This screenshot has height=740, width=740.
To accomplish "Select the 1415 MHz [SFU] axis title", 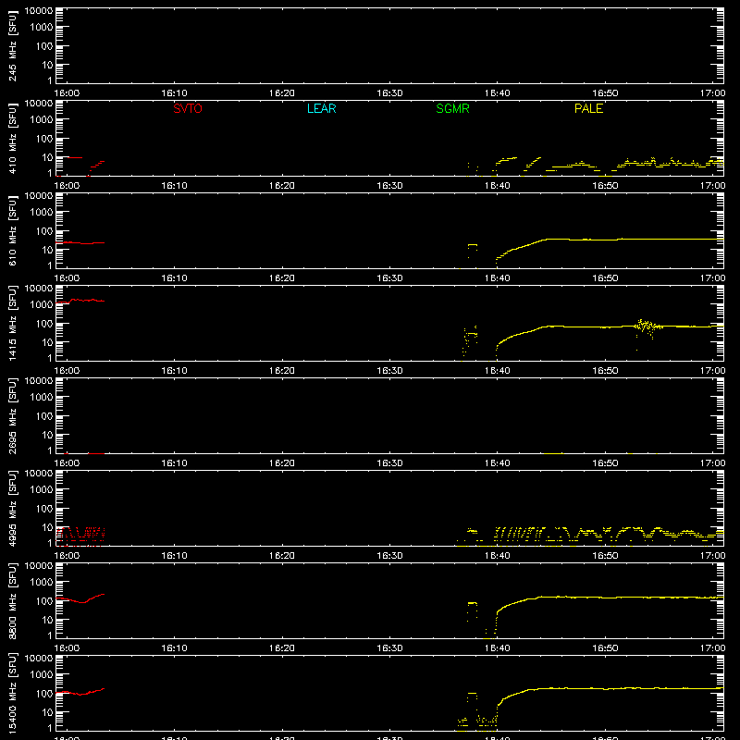I will (12, 324).
